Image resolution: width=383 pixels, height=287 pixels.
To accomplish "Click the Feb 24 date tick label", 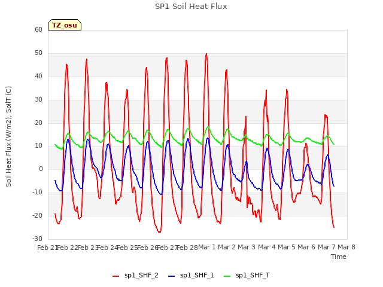I will point(107,248).
